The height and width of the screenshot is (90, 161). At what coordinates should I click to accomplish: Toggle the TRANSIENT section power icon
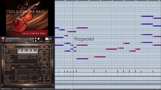39,57
